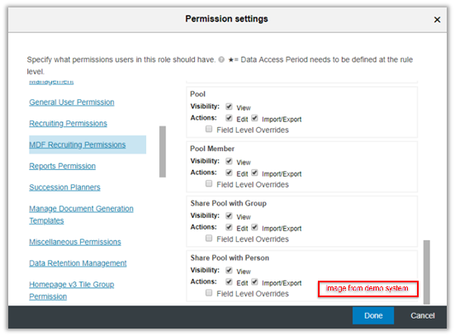Enable Field Level Overrides for Pool
This screenshot has height=336, width=455.
click(209, 129)
